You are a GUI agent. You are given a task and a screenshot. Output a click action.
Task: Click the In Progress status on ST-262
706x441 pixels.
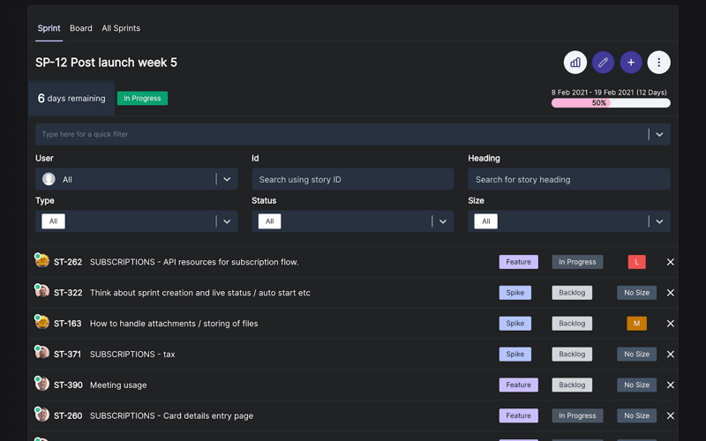click(577, 262)
